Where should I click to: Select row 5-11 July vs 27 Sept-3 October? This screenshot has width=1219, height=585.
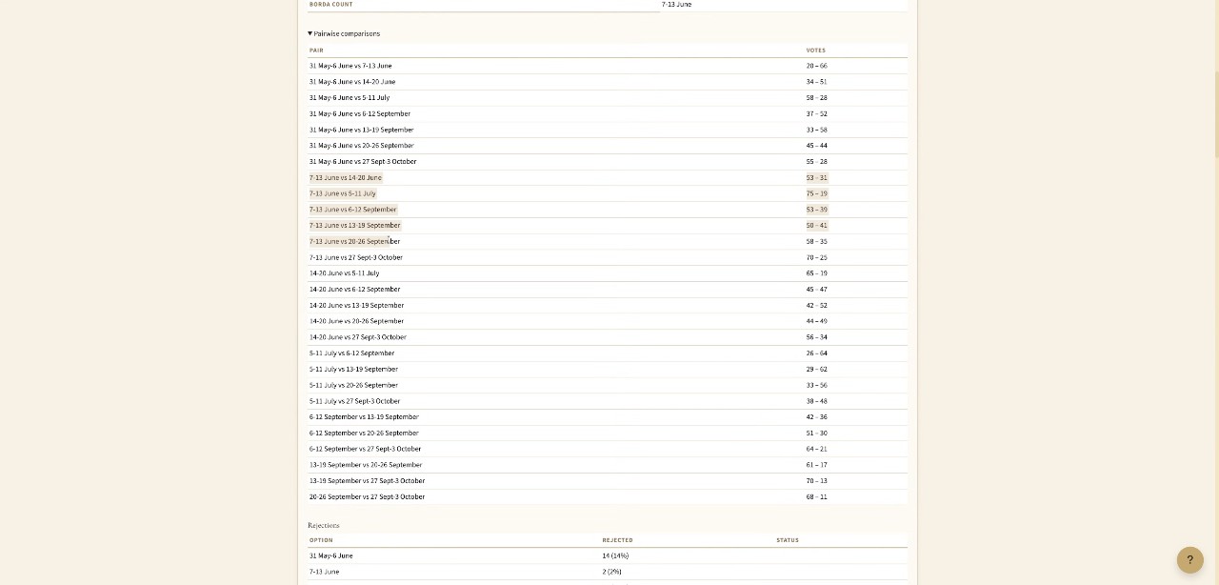(608, 401)
